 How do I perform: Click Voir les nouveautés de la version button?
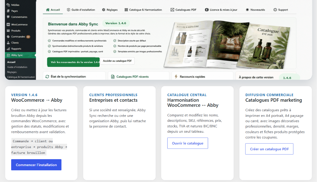(73, 62)
